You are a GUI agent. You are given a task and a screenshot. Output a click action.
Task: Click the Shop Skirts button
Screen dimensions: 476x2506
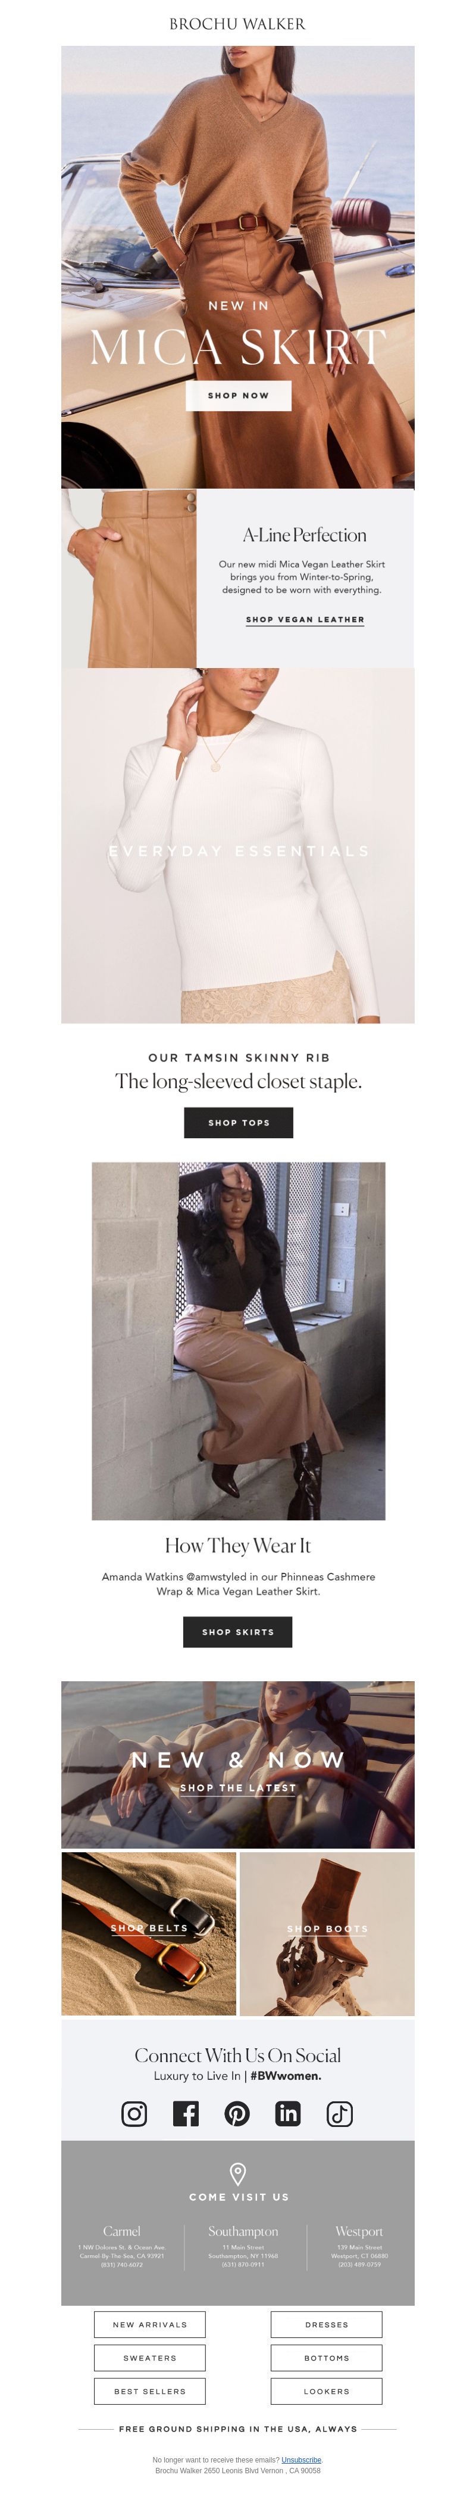(238, 1631)
